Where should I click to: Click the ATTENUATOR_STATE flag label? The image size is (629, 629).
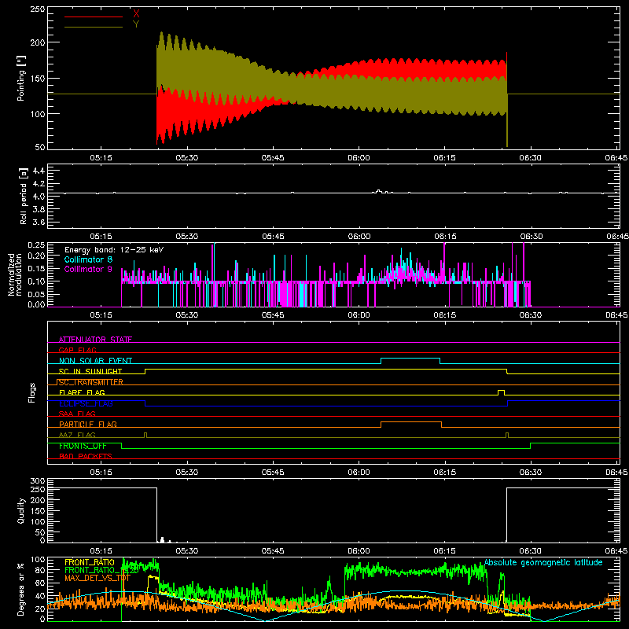pyautogui.click(x=95, y=340)
